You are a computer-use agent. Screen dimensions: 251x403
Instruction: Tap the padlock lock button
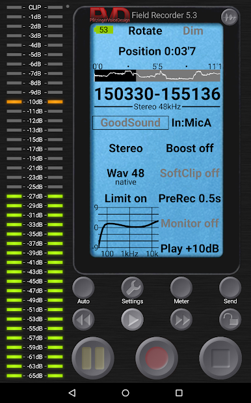tap(230, 320)
